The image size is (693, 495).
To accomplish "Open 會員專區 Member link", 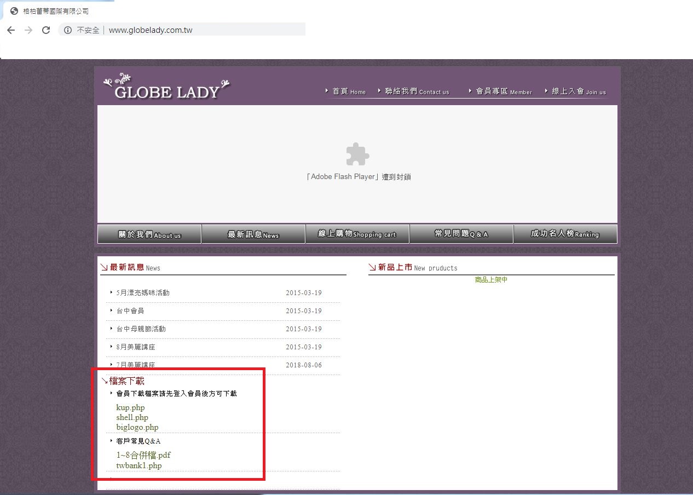I will 504,91.
